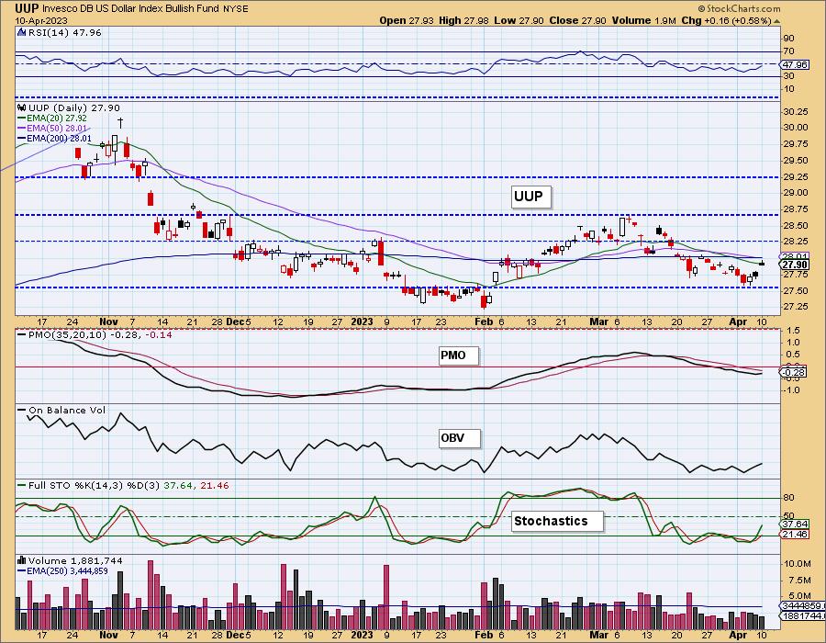This screenshot has width=826, height=643.
Task: Click the 'EMA(200) 28.01' legend text
Action: 59,139
